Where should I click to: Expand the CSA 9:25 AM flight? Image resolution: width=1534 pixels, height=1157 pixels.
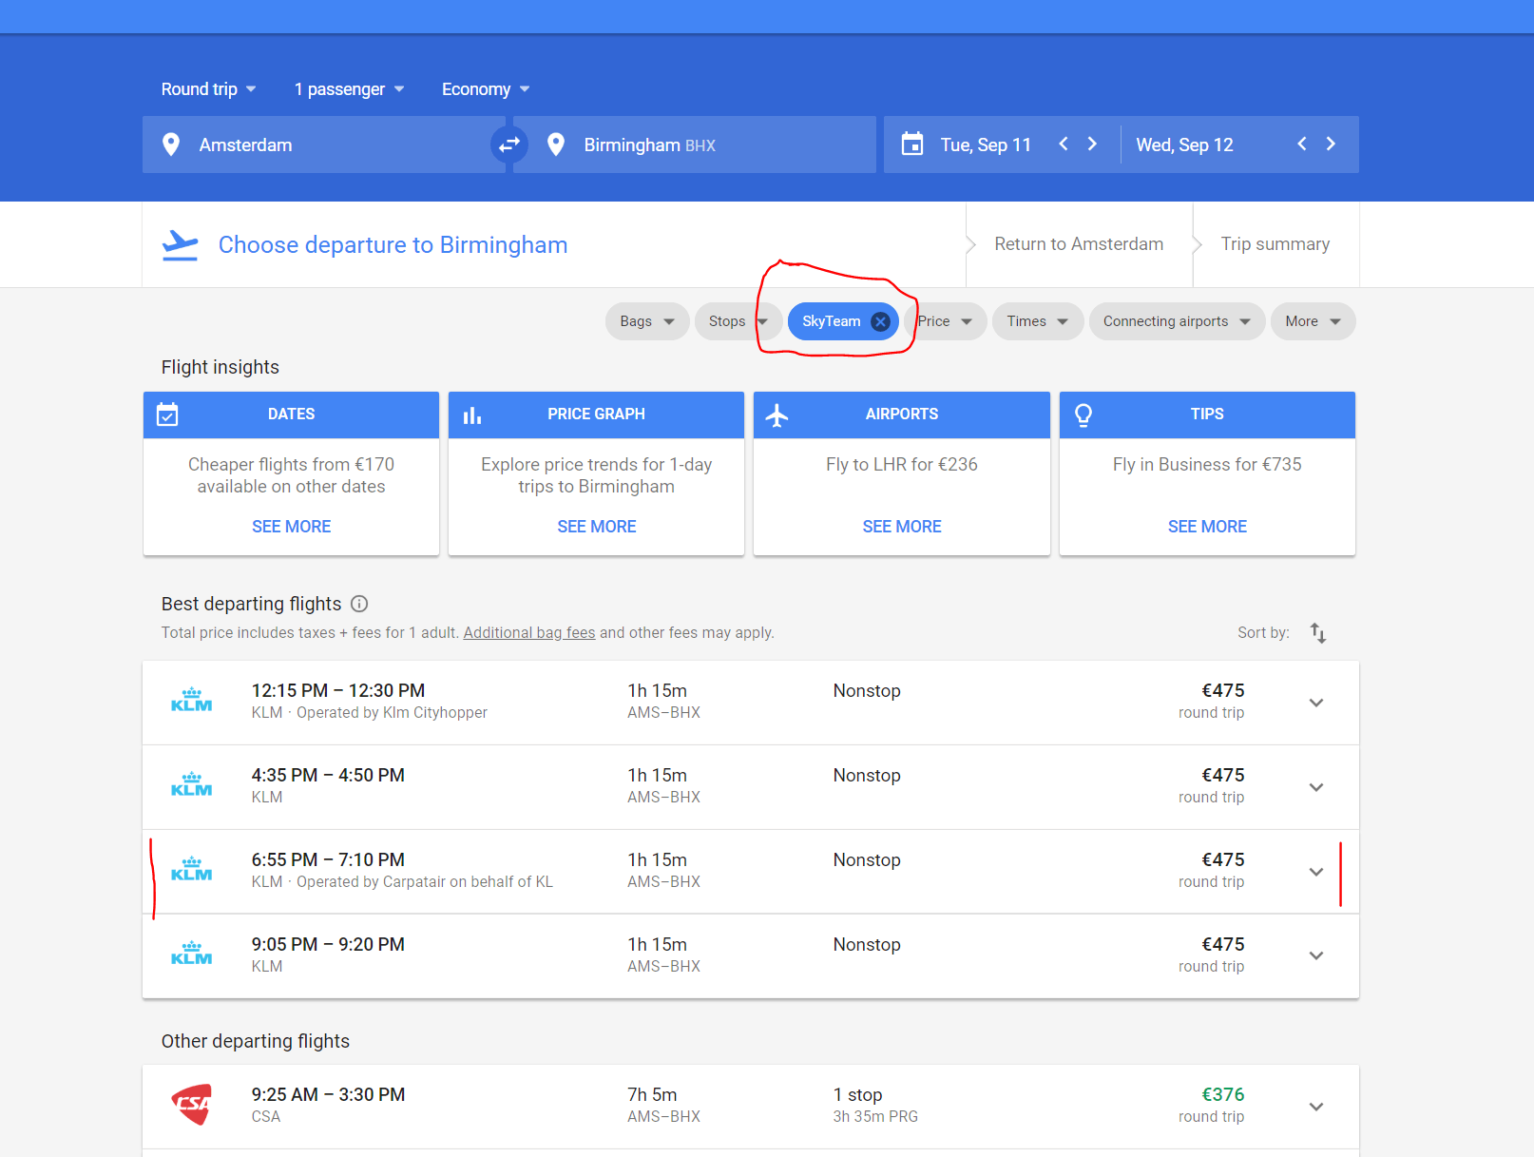[x=1316, y=1107]
